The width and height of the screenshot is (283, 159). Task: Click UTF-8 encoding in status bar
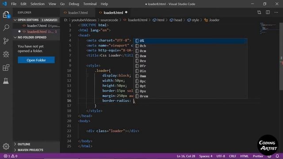point(221,156)
